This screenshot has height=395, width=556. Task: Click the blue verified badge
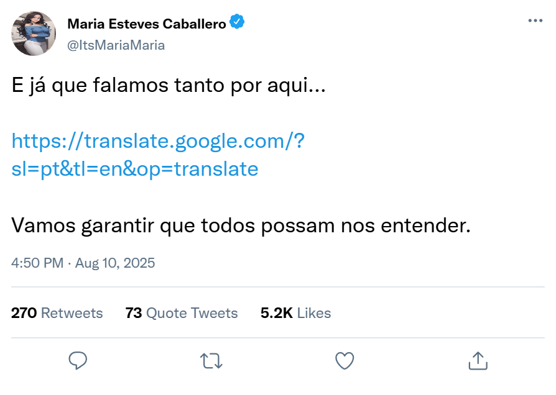tap(237, 23)
